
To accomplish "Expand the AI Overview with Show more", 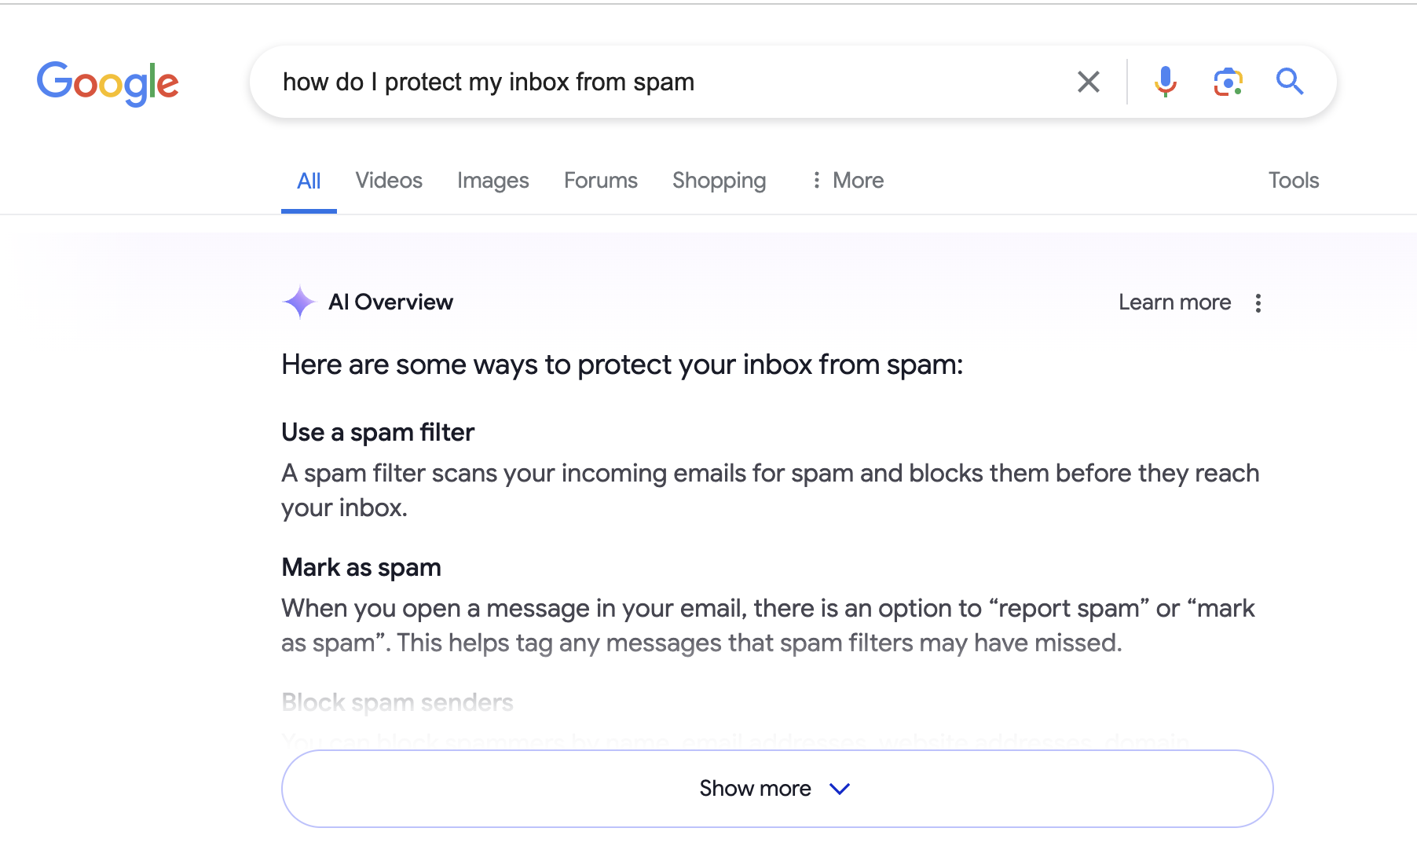I will [754, 788].
